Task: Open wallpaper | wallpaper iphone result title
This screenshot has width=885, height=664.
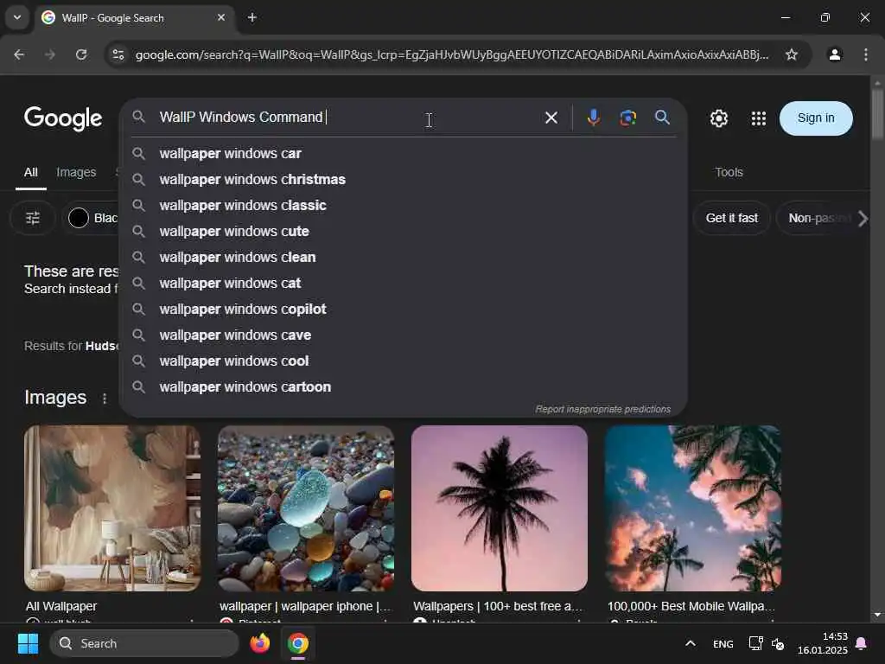Action: (305, 606)
